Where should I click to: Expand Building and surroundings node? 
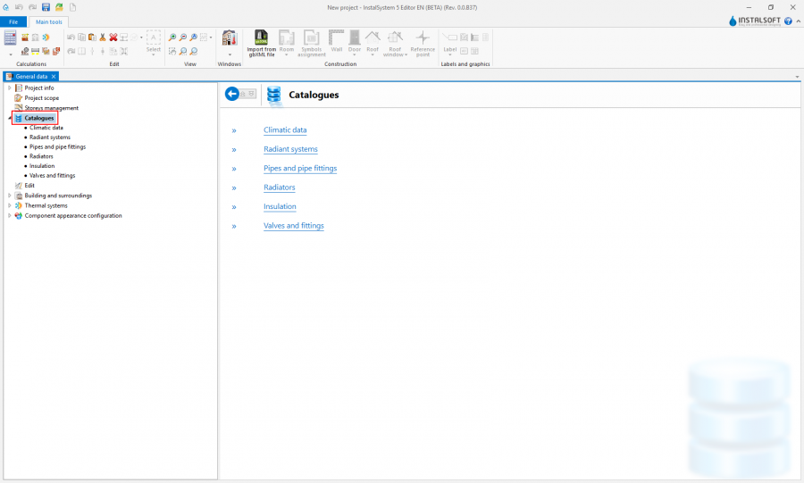[x=9, y=196]
